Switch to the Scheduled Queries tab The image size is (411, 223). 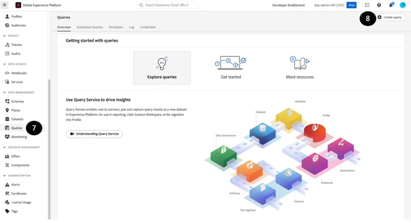[x=90, y=27]
